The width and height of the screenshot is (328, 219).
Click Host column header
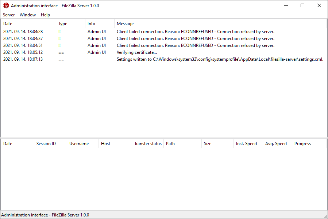[x=115, y=143]
